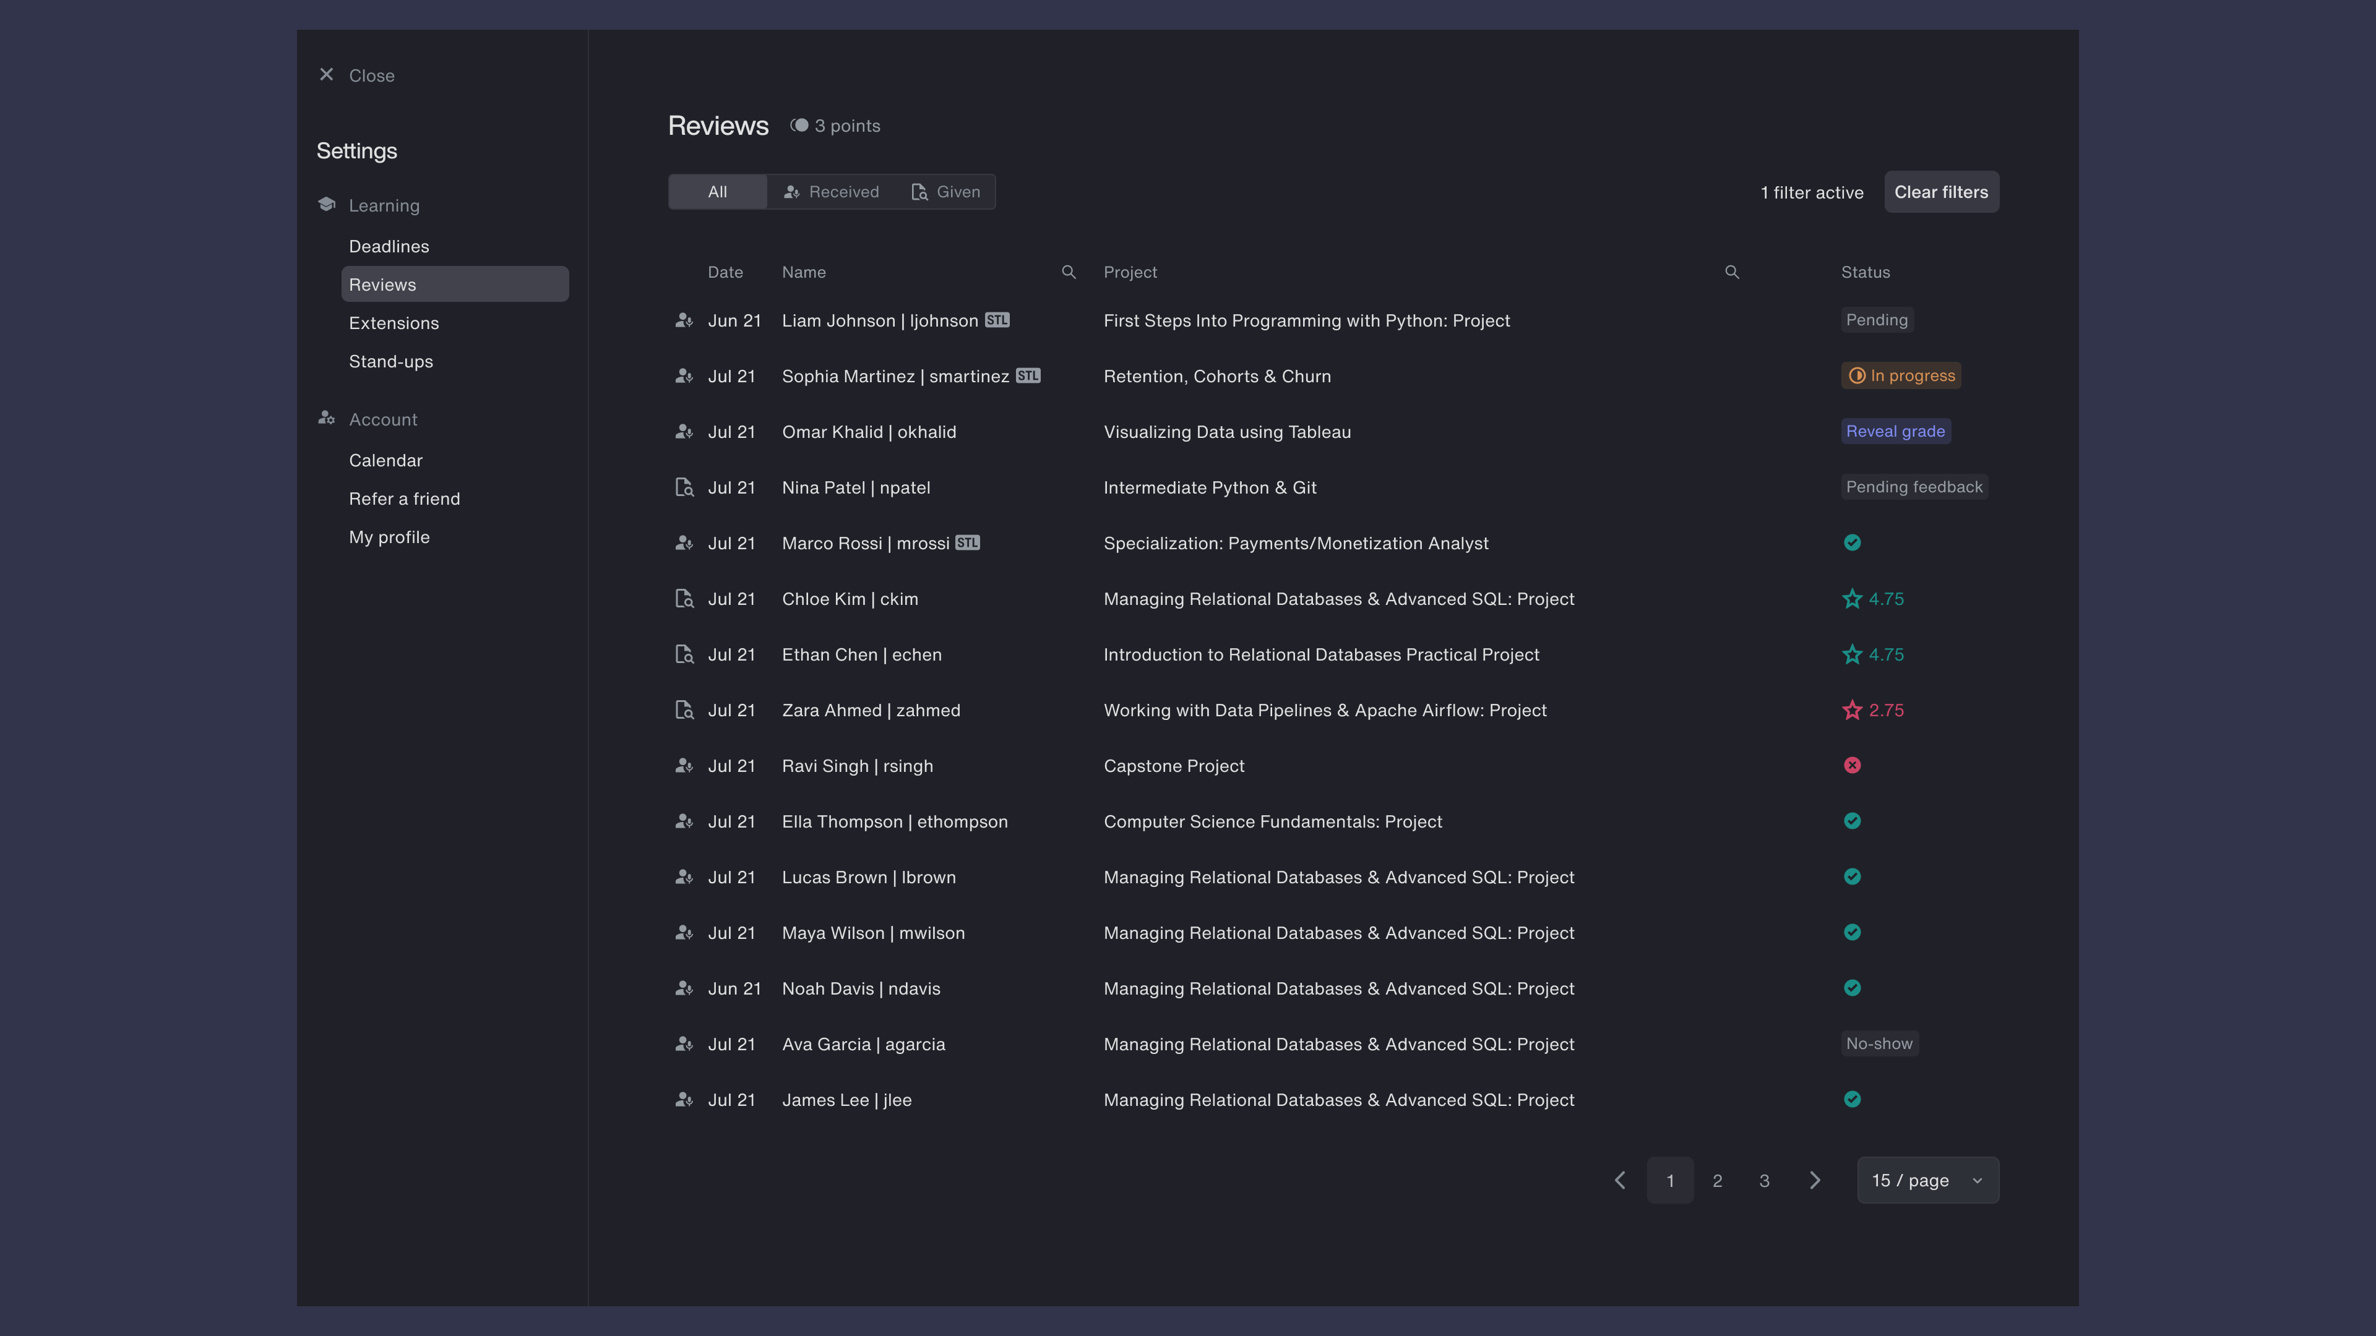2376x1336 pixels.
Task: Go to page 3 of reviews
Action: tap(1763, 1180)
